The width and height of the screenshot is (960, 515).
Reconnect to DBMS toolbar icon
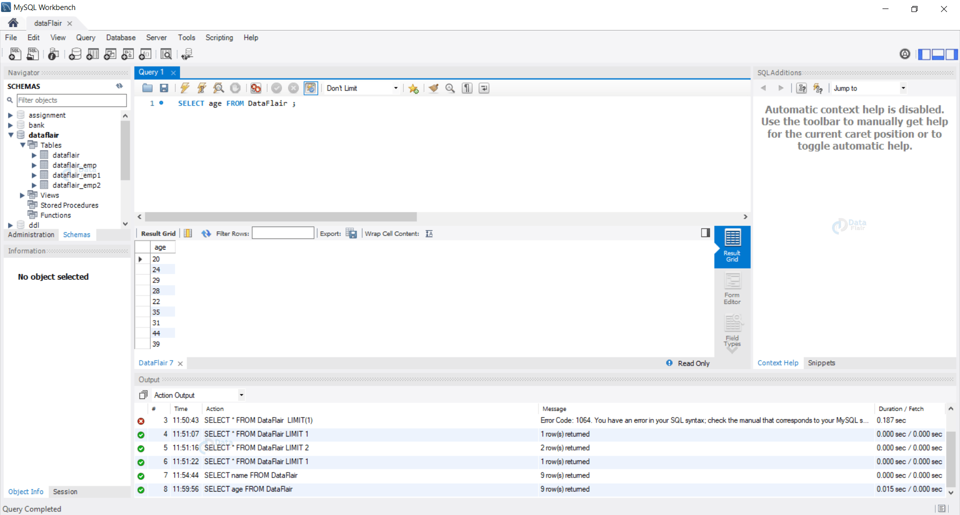[187, 54]
